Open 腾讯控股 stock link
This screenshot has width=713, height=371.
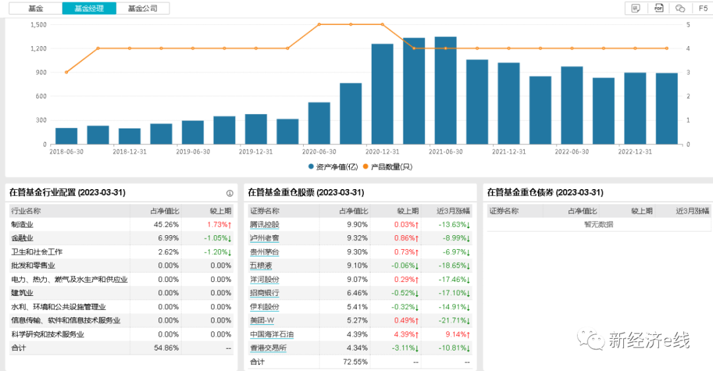pyautogui.click(x=265, y=224)
